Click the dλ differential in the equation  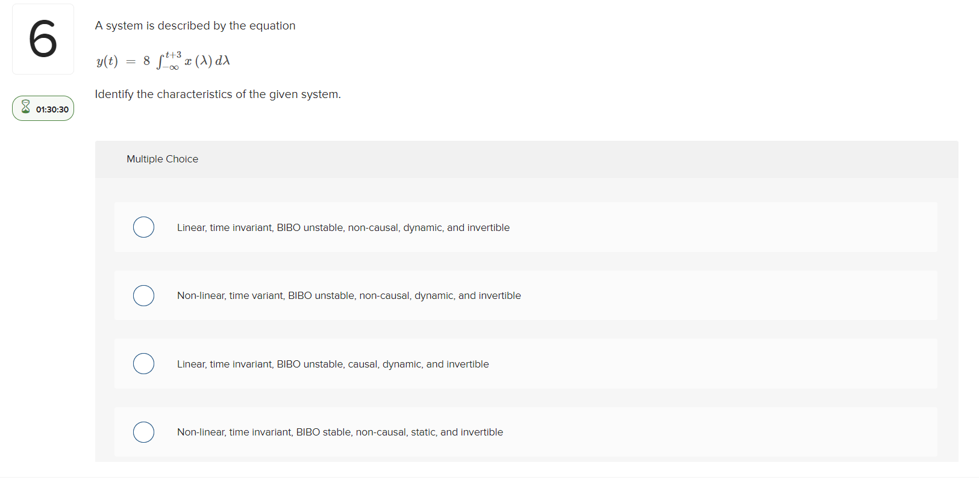point(222,61)
